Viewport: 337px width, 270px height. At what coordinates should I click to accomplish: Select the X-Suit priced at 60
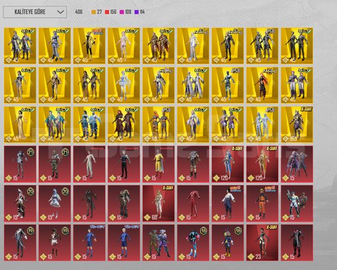click(x=159, y=204)
